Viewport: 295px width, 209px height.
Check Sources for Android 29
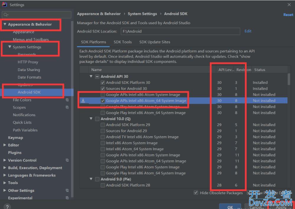[103, 131]
